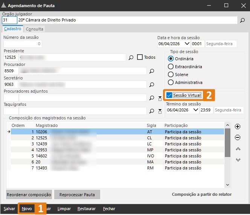250x215 pixels.
Task: Uncheck the Sessão Virtual checkbox
Action: click(x=169, y=96)
